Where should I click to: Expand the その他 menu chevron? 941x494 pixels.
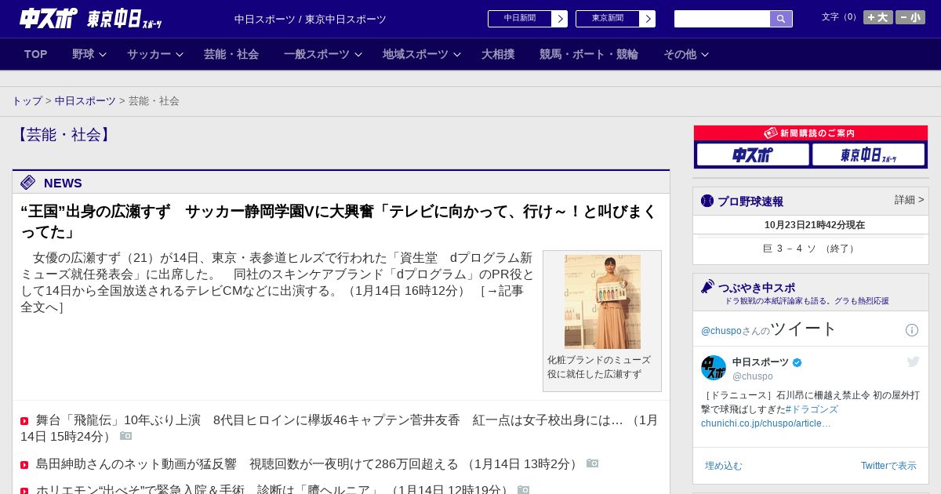[x=704, y=55]
